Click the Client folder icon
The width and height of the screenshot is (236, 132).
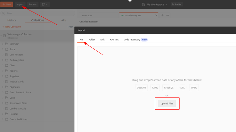(x=7, y=65)
